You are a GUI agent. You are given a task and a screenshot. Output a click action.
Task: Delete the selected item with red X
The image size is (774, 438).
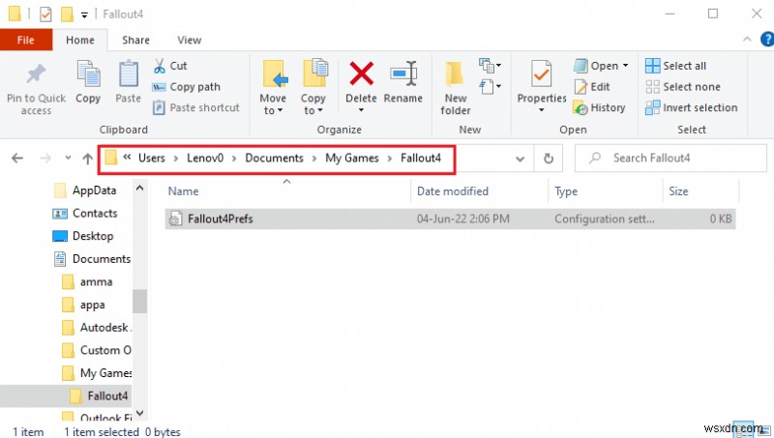[361, 73]
